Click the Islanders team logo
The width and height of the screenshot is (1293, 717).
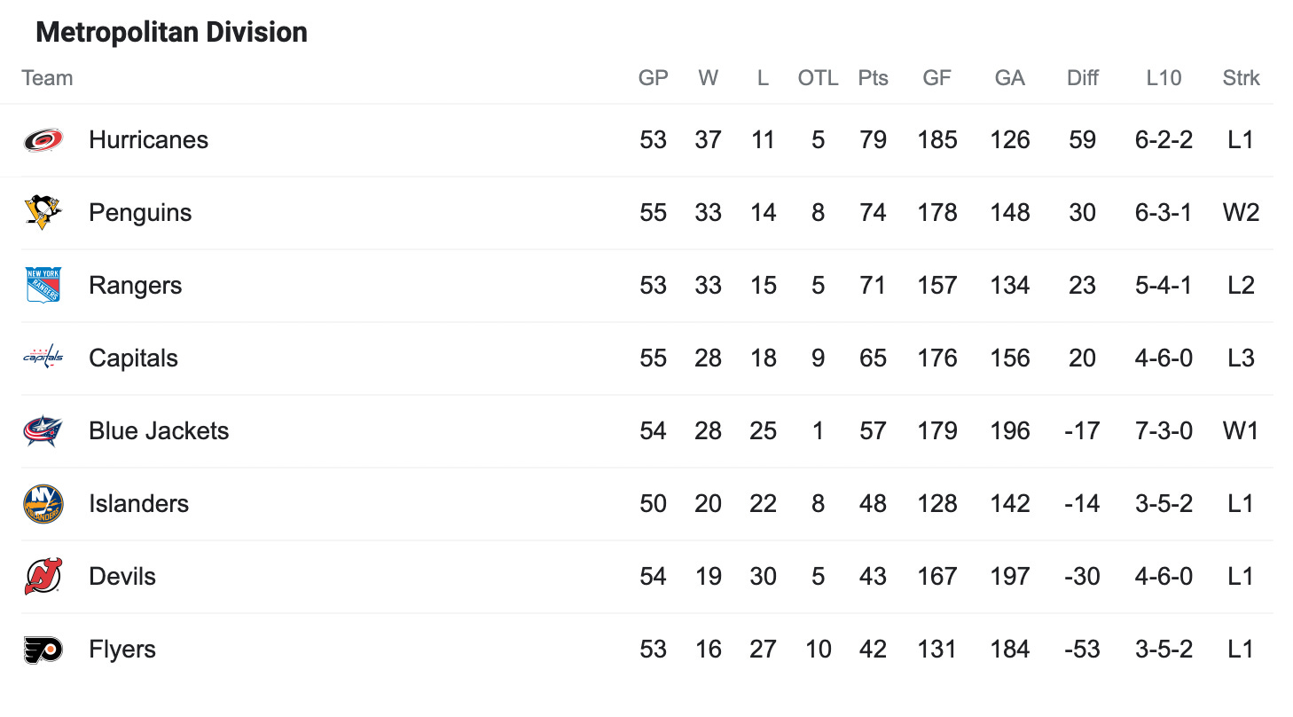pyautogui.click(x=43, y=504)
